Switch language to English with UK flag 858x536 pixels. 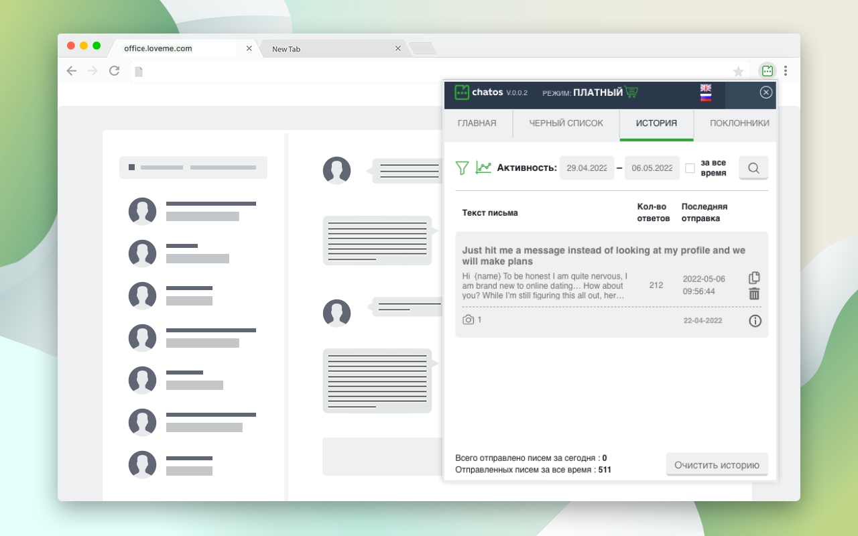pos(705,88)
